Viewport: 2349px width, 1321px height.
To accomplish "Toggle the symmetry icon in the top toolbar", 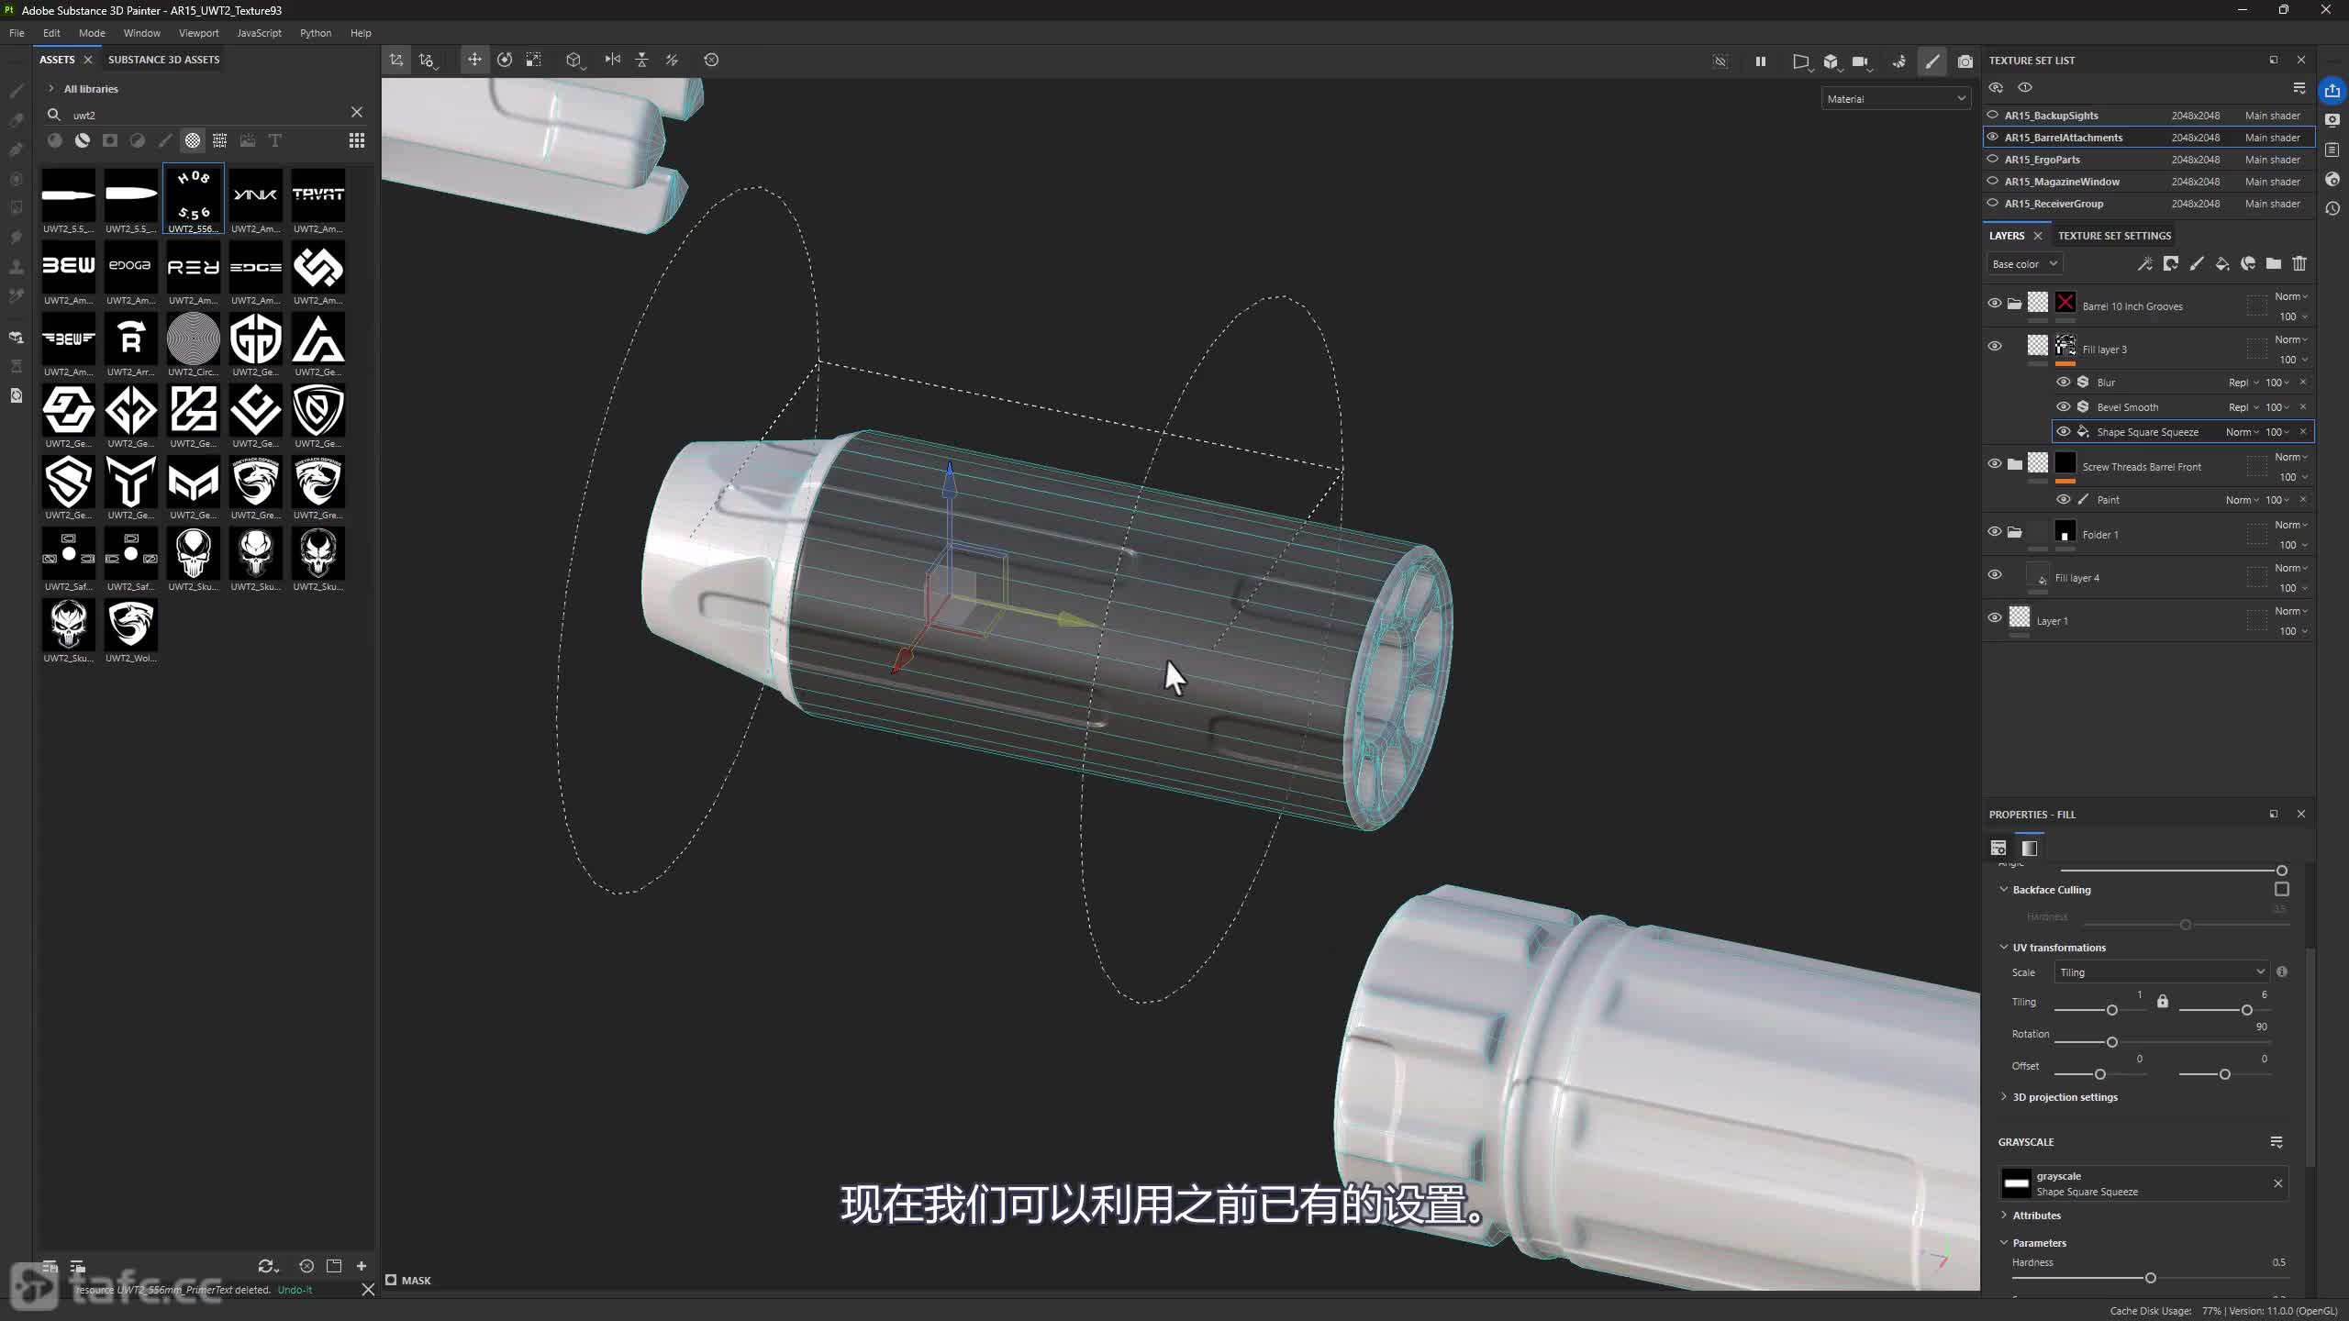I will pyautogui.click(x=612, y=60).
